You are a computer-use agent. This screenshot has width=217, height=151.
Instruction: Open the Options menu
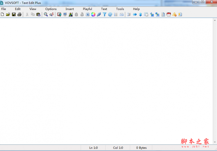pyautogui.click(x=51, y=9)
